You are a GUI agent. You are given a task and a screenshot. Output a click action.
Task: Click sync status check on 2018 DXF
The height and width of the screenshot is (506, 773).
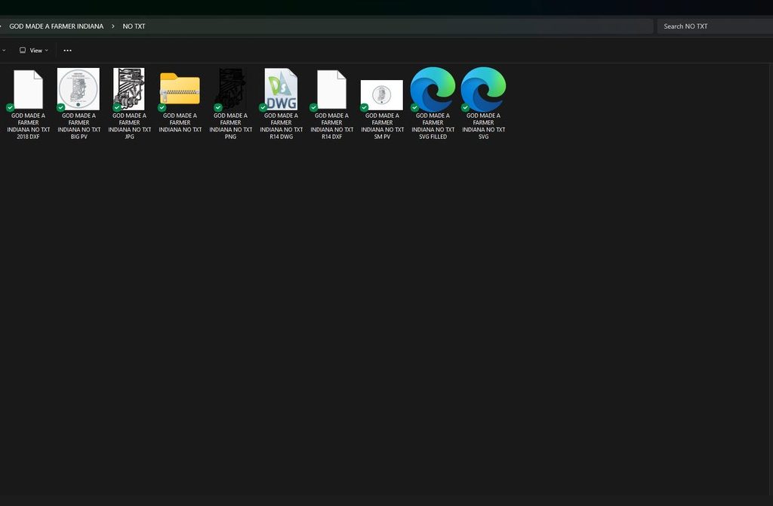coord(10,107)
